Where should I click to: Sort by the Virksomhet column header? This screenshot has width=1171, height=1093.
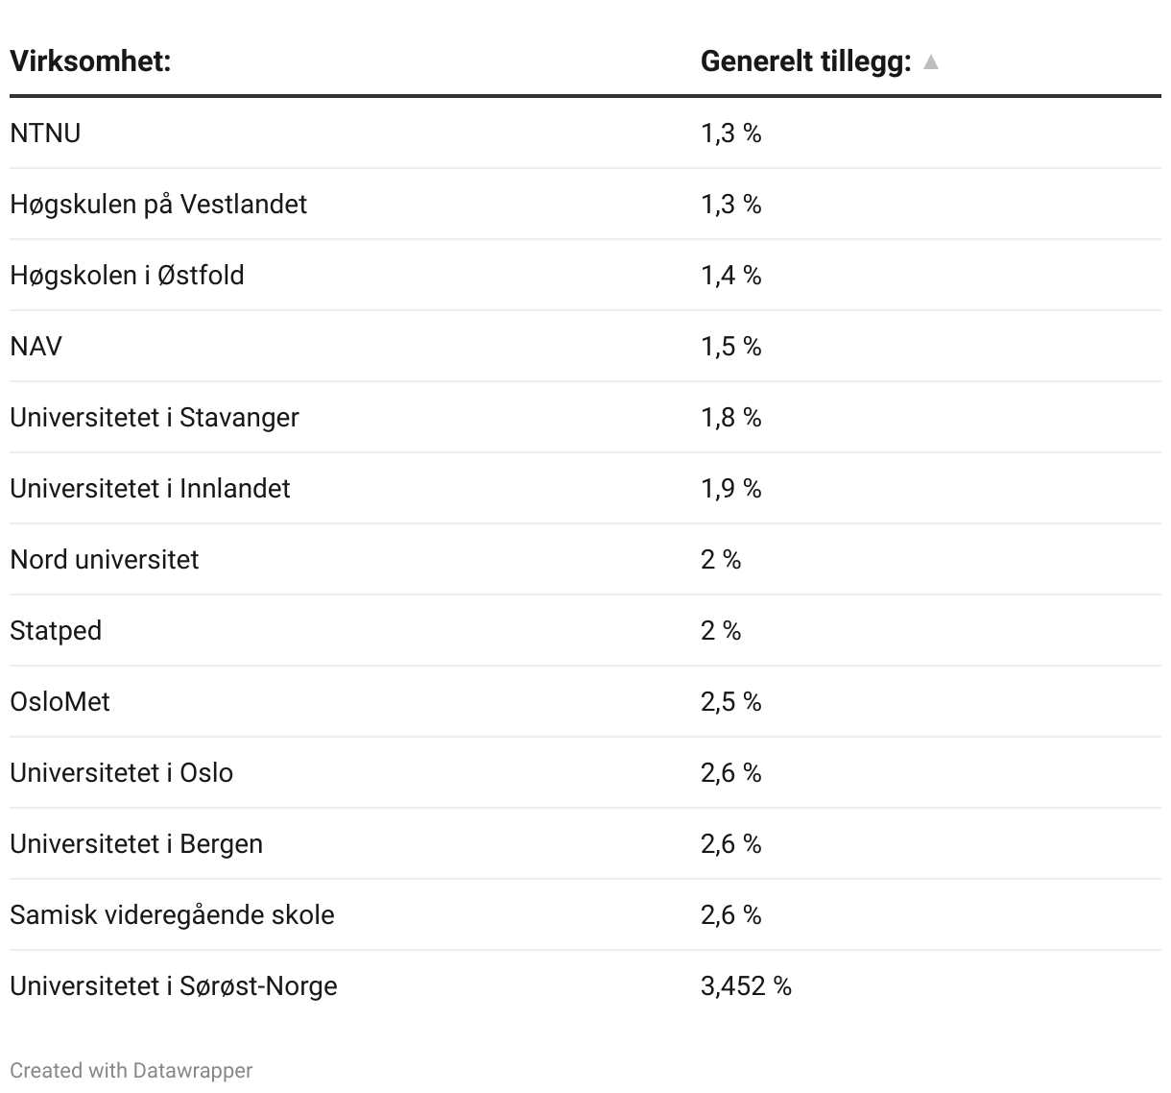[x=90, y=61]
